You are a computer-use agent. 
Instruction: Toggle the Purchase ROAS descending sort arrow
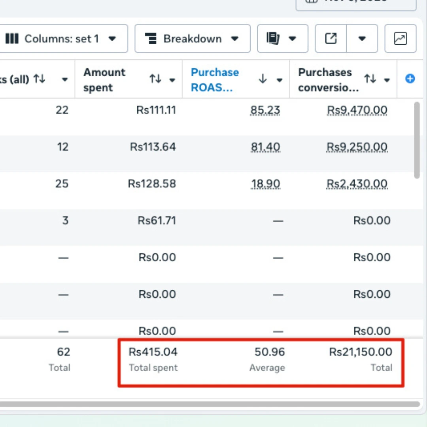263,79
